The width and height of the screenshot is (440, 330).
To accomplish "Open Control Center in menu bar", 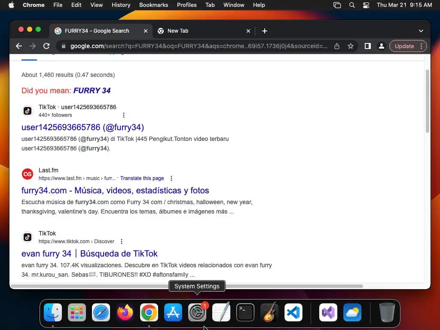I will point(366,5).
